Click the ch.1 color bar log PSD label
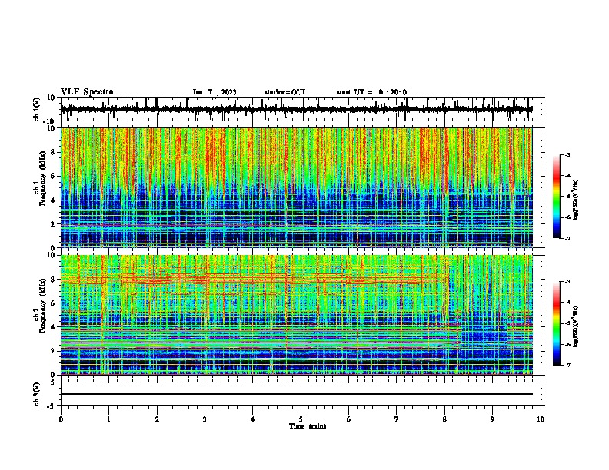The width and height of the screenshot is (609, 470). [x=576, y=200]
